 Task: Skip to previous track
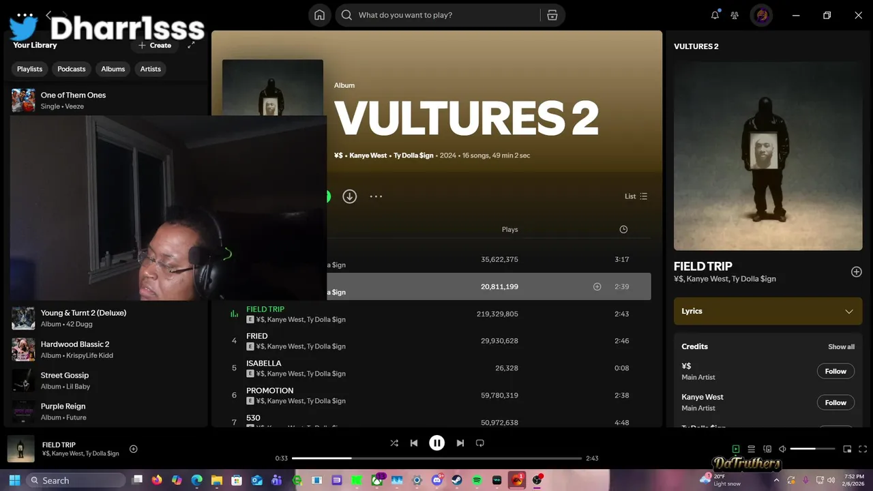(x=414, y=443)
